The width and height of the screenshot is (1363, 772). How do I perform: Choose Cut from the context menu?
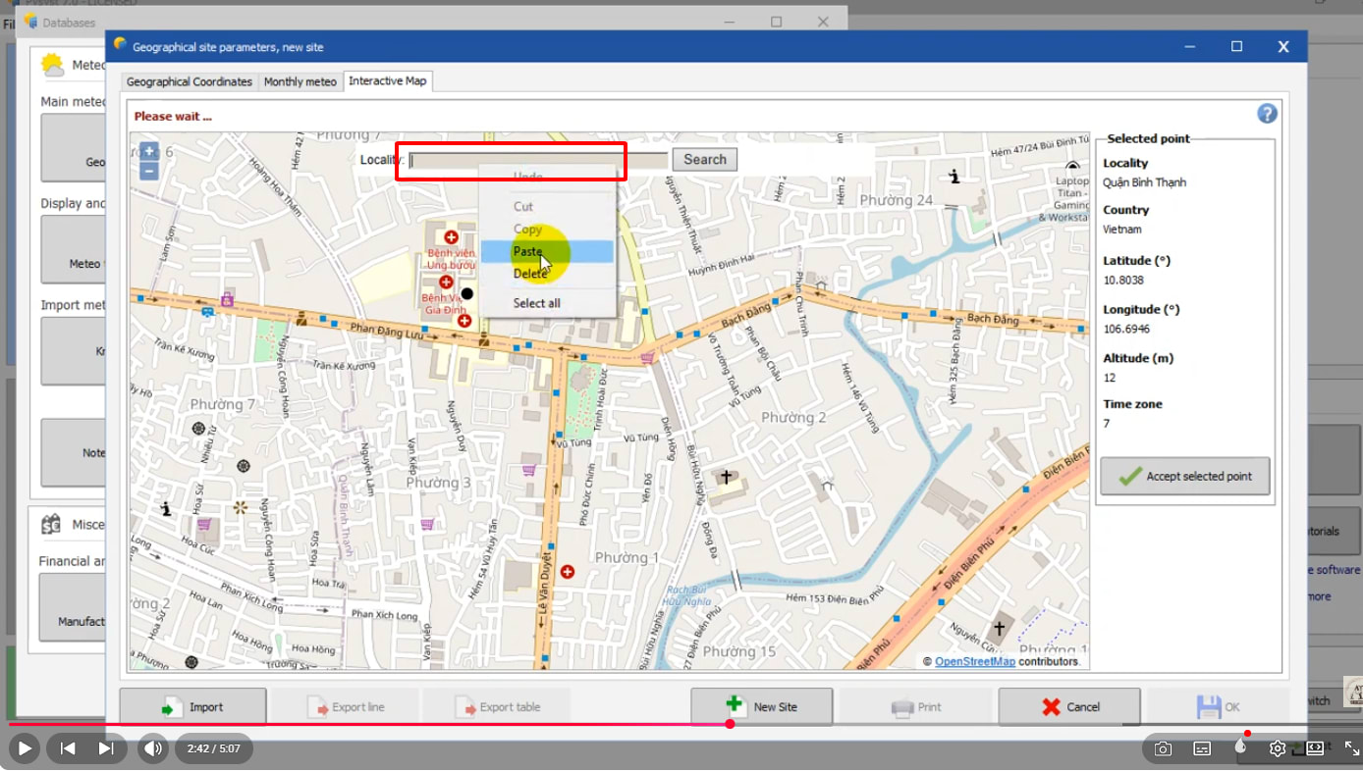point(547,206)
